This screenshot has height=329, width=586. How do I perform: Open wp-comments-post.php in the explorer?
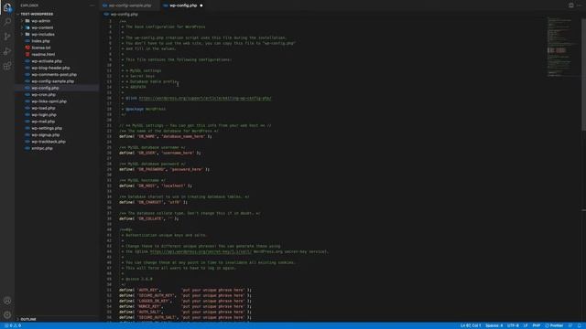pos(54,75)
